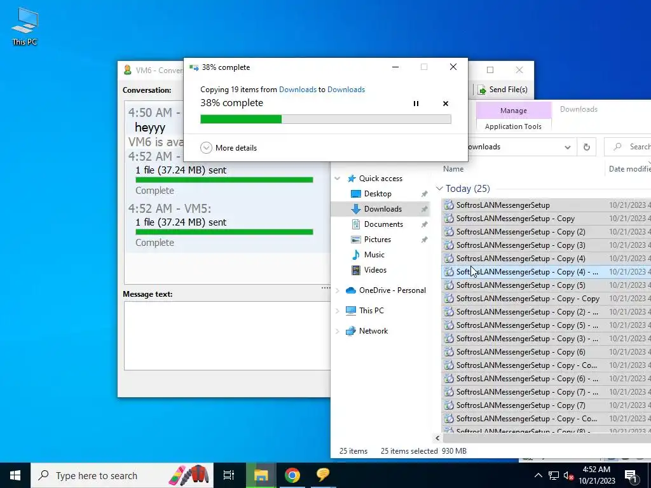Select file SoftrosLANMessengerSetup
This screenshot has width=651, height=488.
(x=503, y=205)
